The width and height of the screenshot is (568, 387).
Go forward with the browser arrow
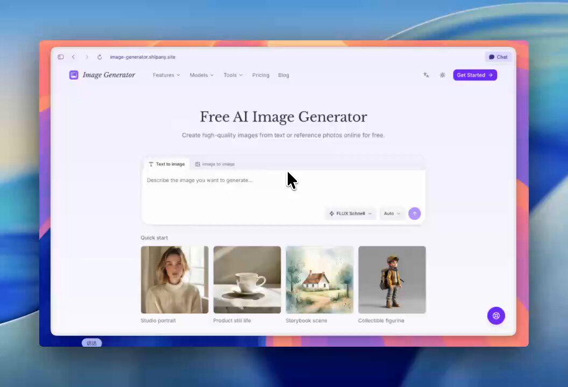pos(87,57)
